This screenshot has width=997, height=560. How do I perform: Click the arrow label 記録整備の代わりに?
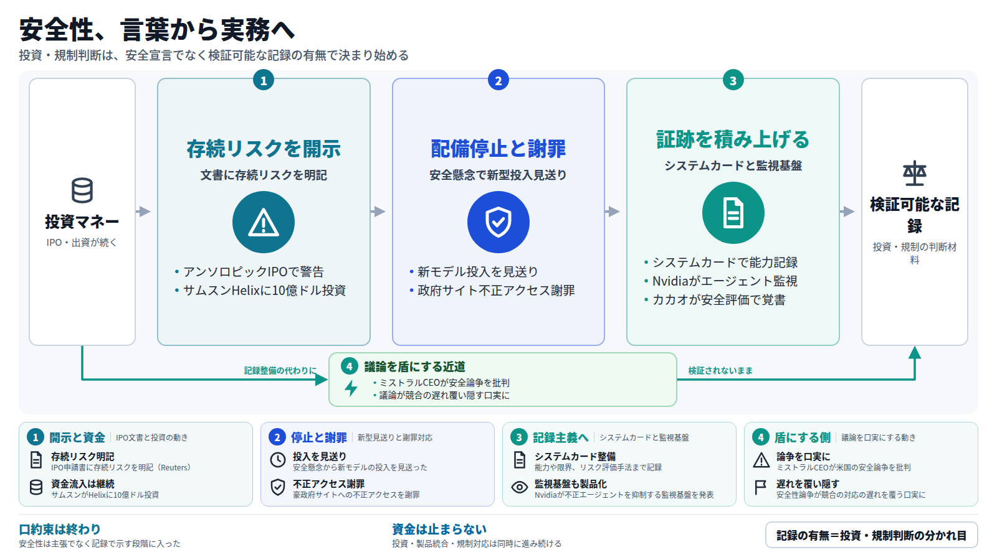[280, 370]
